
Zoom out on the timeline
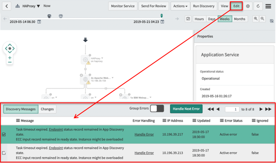[x=262, y=19]
